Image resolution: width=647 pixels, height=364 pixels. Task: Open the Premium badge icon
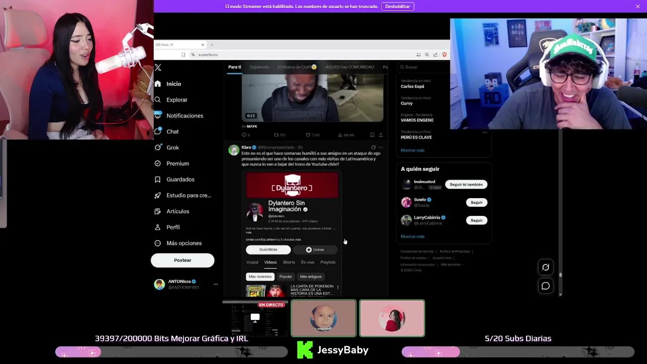coord(158,163)
